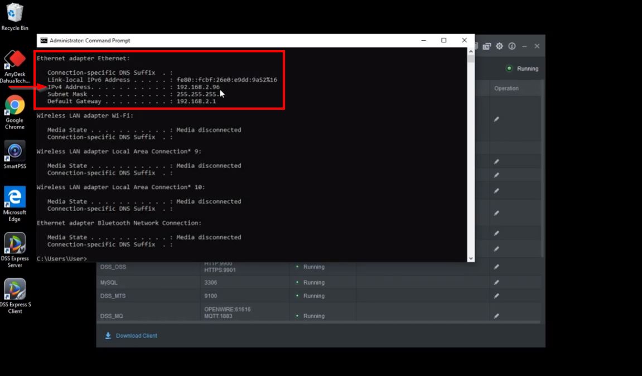Close the DSS server window
This screenshot has height=376, width=642.
[x=537, y=46]
